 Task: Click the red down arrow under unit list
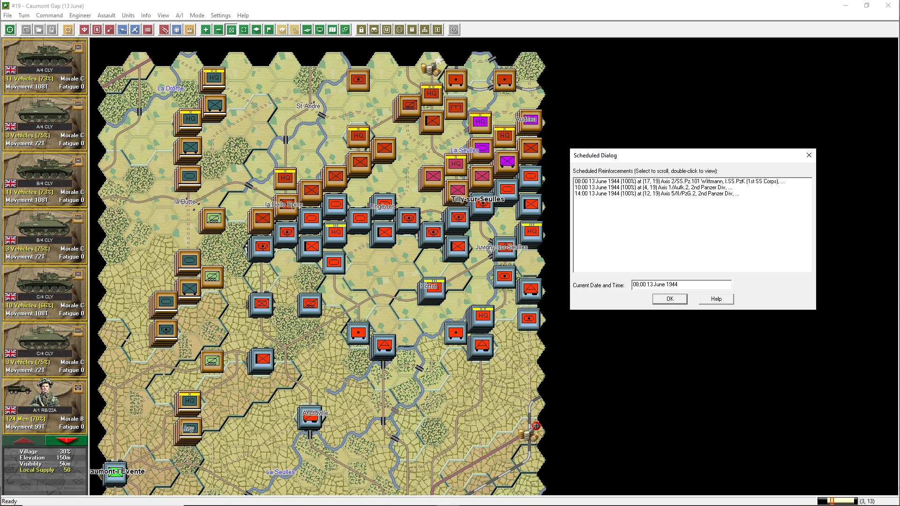(66, 440)
